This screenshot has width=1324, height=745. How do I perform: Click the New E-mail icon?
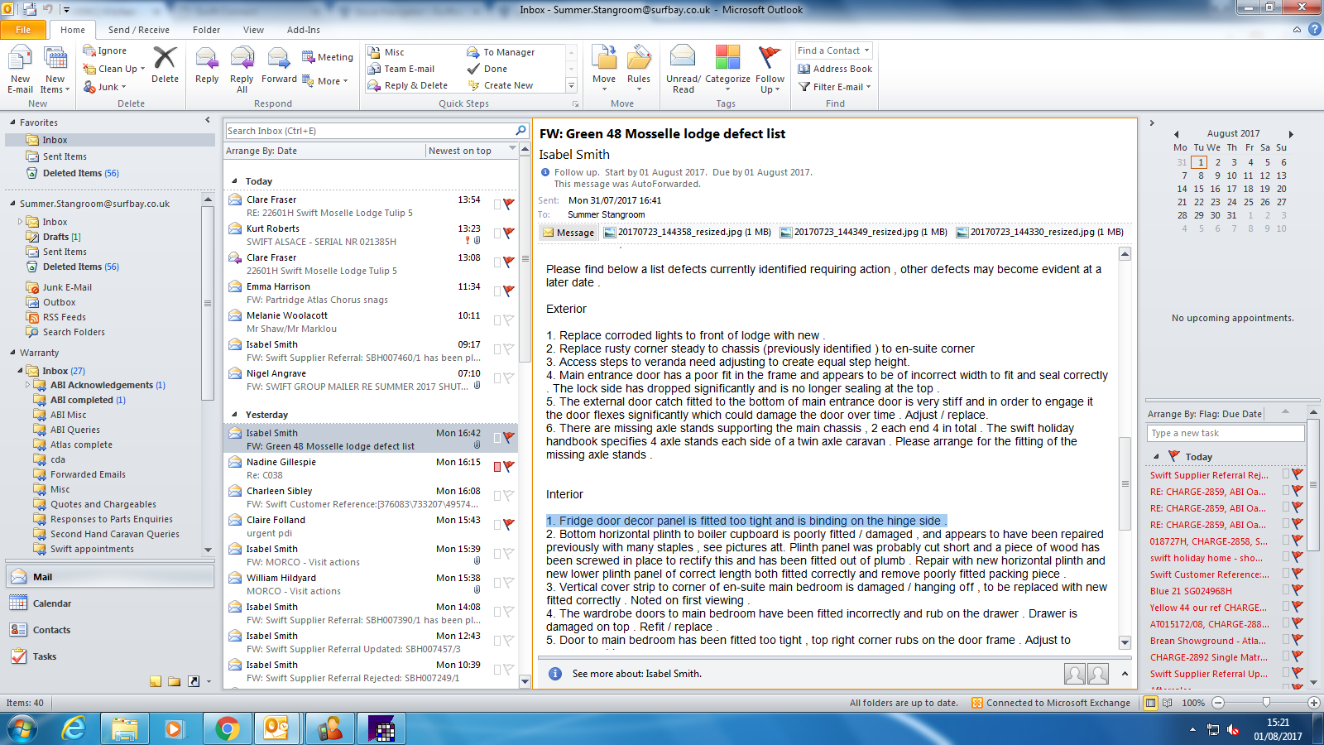pos(20,60)
